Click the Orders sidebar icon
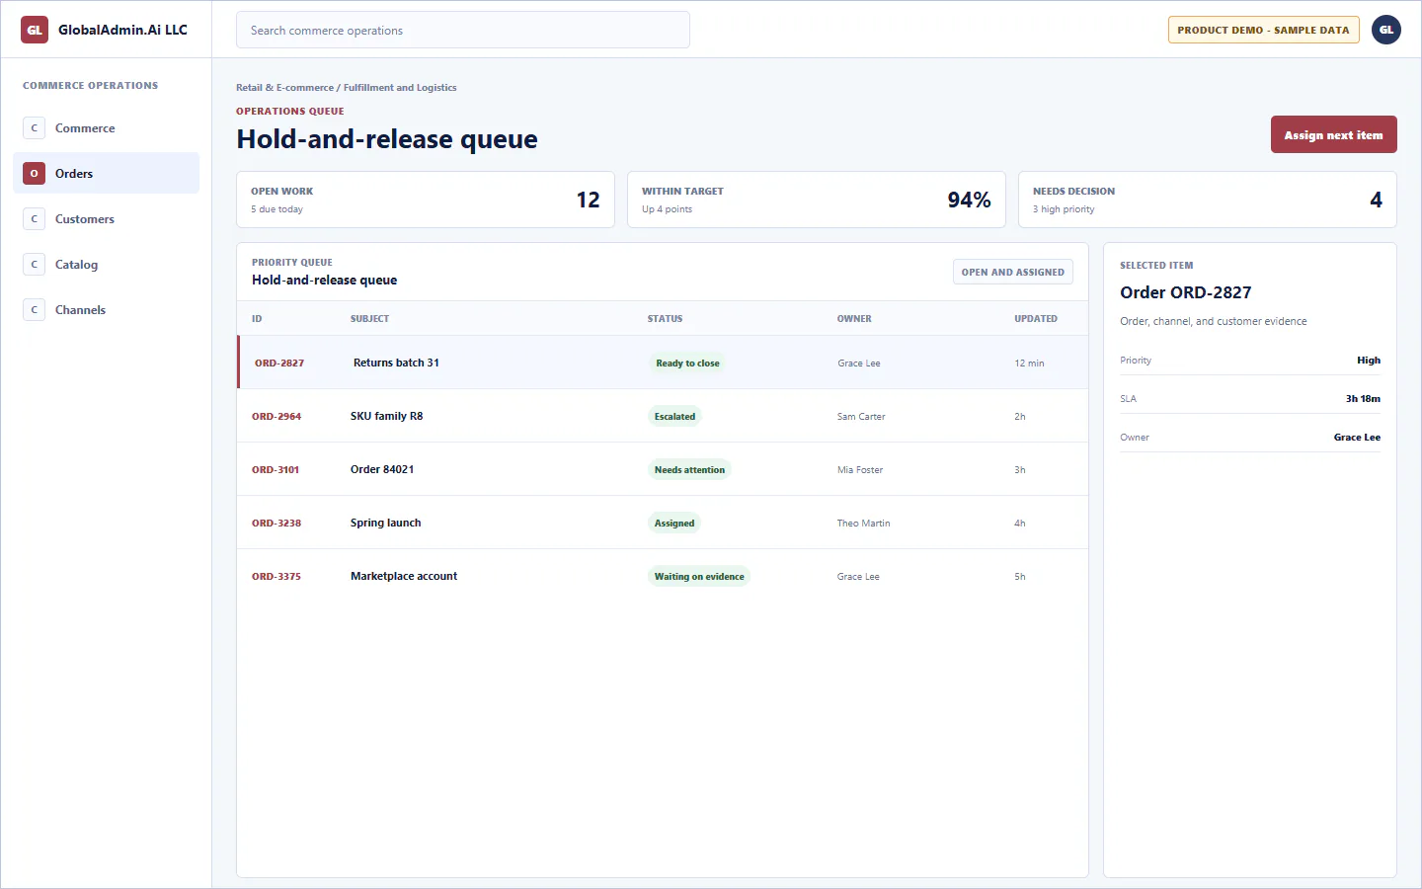Image resolution: width=1422 pixels, height=889 pixels. point(35,174)
